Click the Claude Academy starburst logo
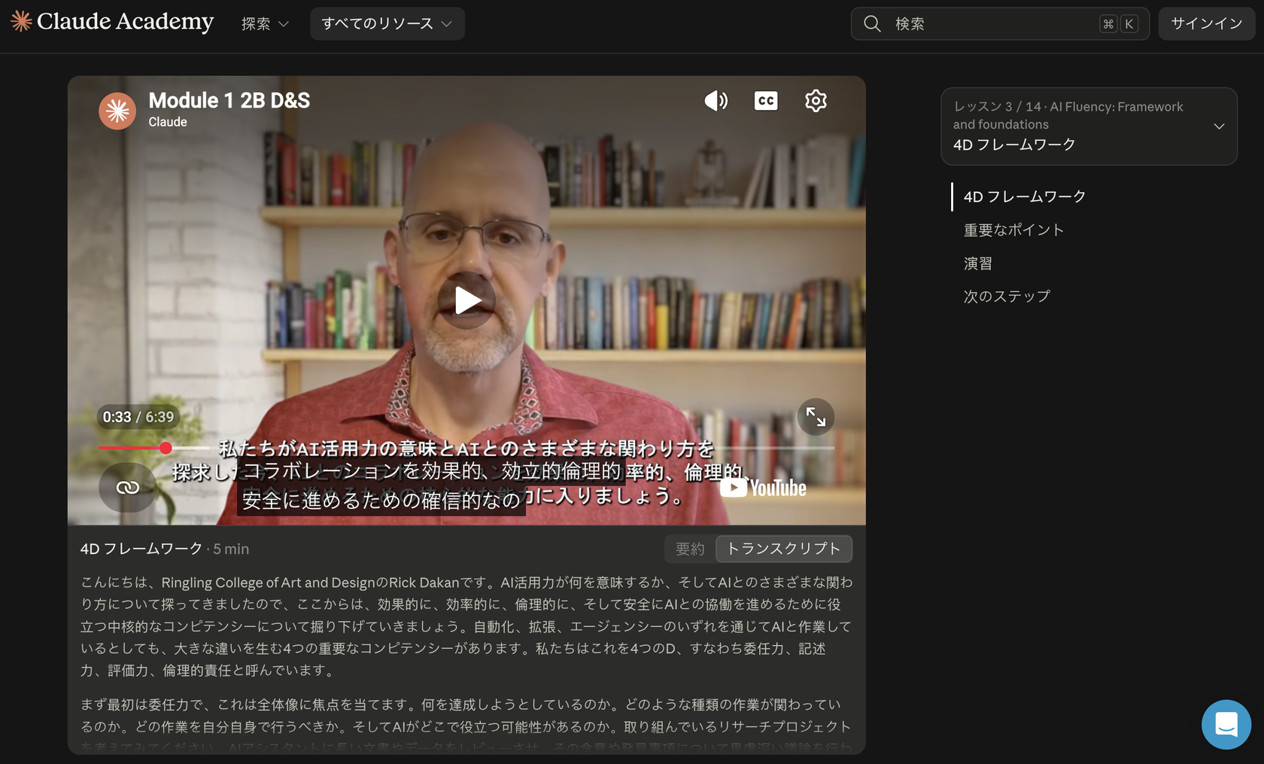The image size is (1264, 764). 21,21
